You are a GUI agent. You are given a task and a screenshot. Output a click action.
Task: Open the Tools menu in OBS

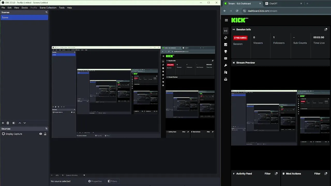62,7
